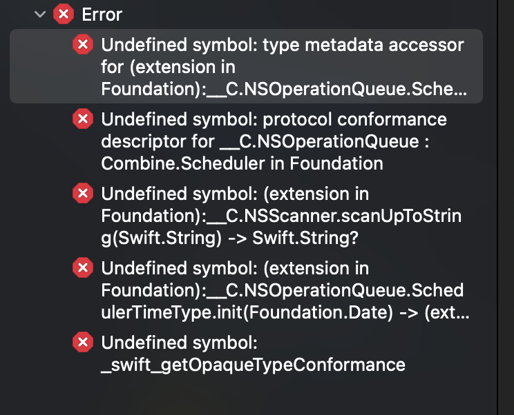Viewport: 514px width, 415px height.
Task: Click 'Undefined symbol: protocol conformance' first line
Action: coord(274,120)
